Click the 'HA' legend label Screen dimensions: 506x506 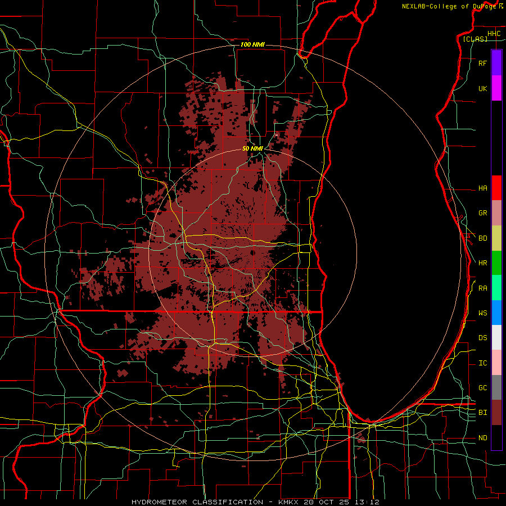tap(482, 188)
